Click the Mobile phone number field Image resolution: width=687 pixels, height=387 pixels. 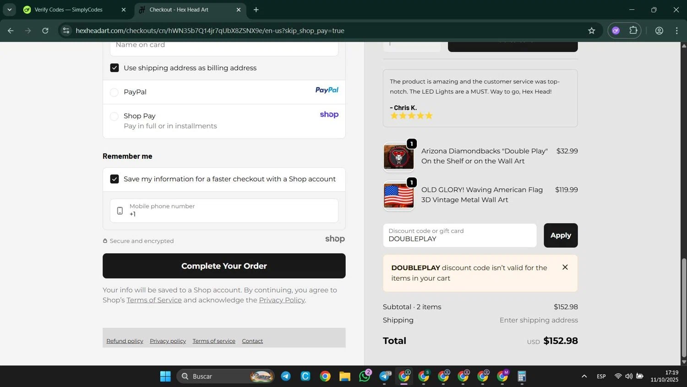coord(224,210)
